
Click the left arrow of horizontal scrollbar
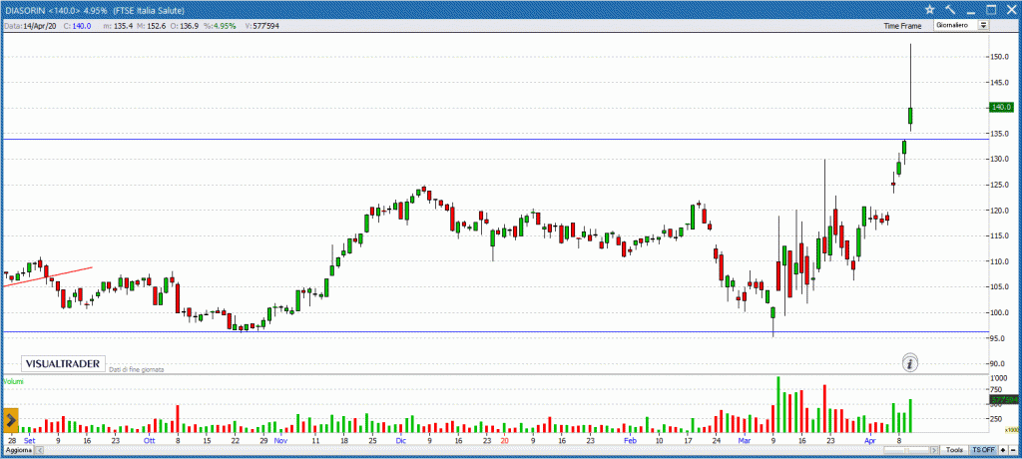tap(39, 450)
